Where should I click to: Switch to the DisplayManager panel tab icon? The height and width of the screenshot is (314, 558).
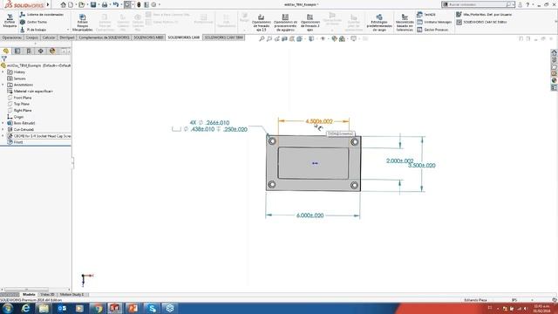[52, 51]
